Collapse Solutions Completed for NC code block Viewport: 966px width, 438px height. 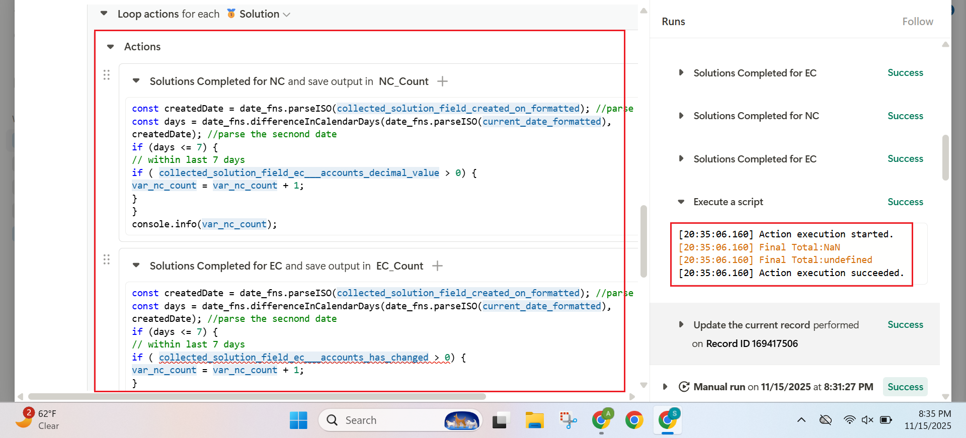pyautogui.click(x=136, y=81)
